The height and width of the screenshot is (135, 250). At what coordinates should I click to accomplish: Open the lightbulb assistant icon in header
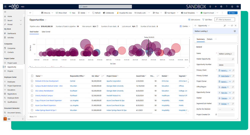(x=210, y=7)
